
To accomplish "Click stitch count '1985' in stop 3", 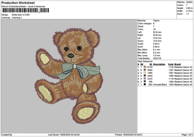I will tap(150, 73).
